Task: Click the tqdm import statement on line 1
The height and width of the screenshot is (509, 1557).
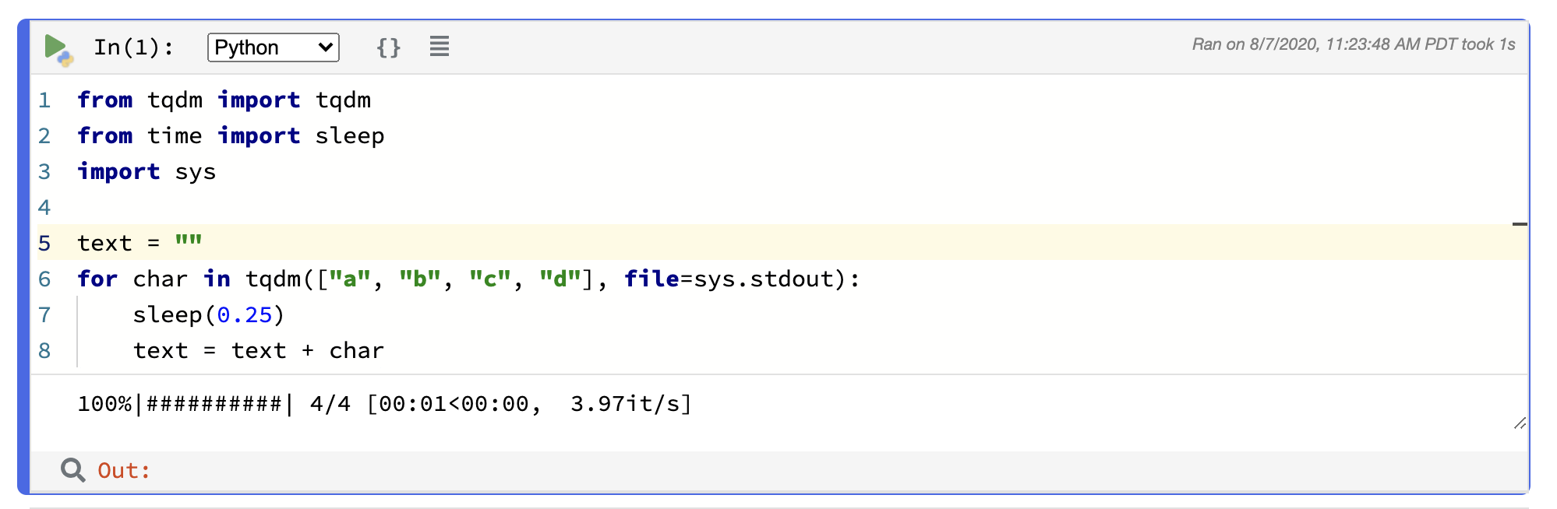Action: coord(224,100)
